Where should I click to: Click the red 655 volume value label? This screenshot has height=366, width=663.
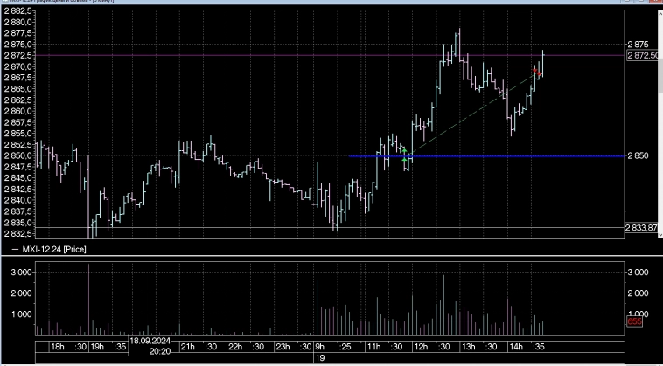click(x=635, y=322)
